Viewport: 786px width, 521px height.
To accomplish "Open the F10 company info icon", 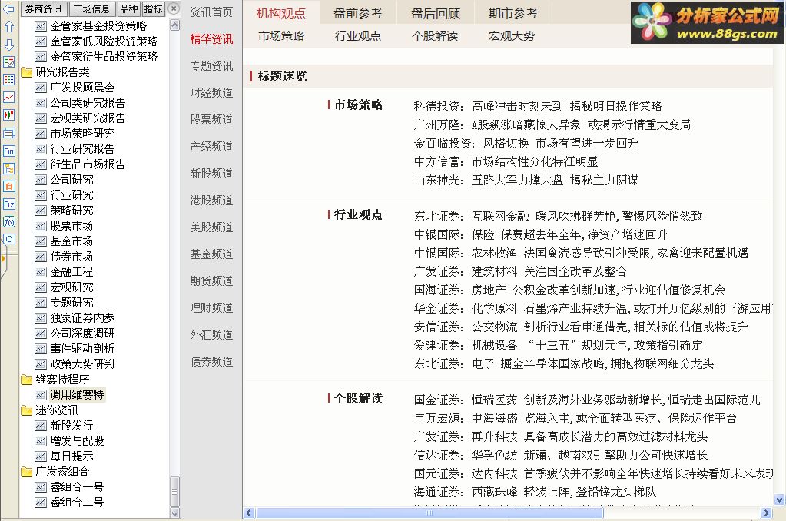I will click(x=8, y=151).
